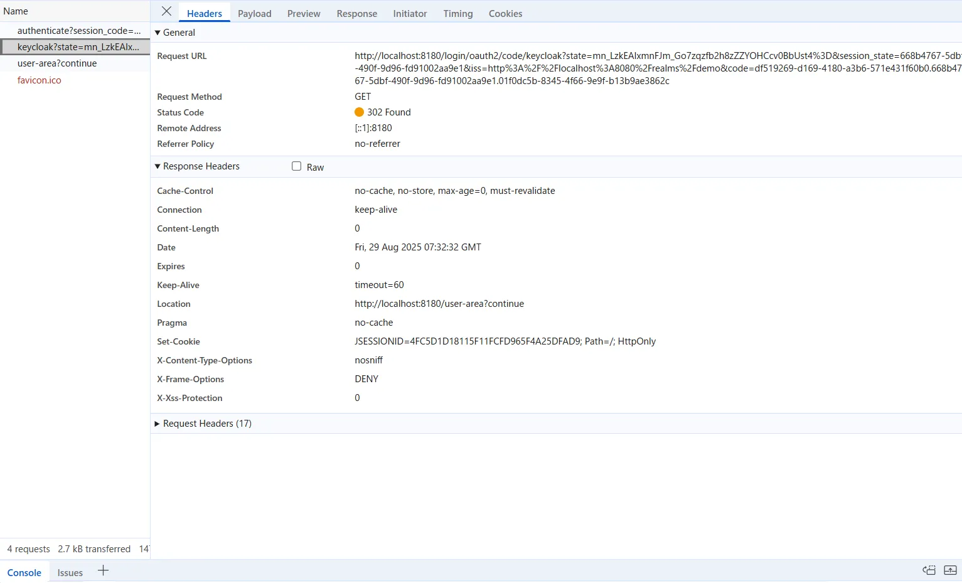Open the Preview tab

(304, 13)
